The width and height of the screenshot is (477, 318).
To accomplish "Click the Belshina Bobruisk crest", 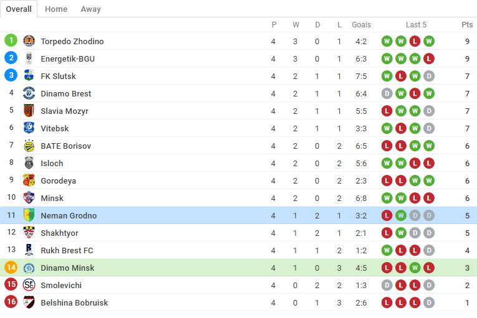I will pyautogui.click(x=29, y=302).
